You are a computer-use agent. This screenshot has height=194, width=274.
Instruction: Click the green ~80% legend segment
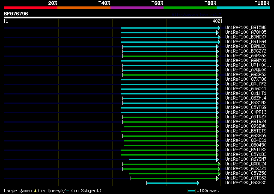tap(190, 8)
